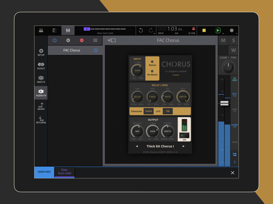The image size is (273, 204).
Task: Open the track inspector list icon
Action: (54, 31)
